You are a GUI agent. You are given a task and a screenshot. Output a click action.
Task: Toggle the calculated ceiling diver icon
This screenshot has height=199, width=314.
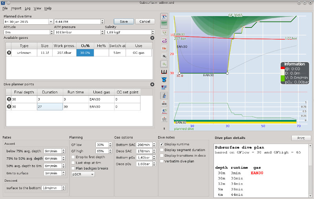pyautogui.click(x=164, y=17)
